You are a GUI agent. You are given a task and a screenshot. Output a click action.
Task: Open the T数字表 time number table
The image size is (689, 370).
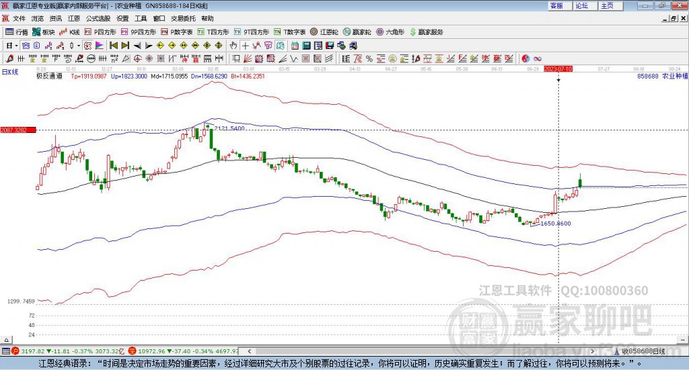(x=289, y=32)
